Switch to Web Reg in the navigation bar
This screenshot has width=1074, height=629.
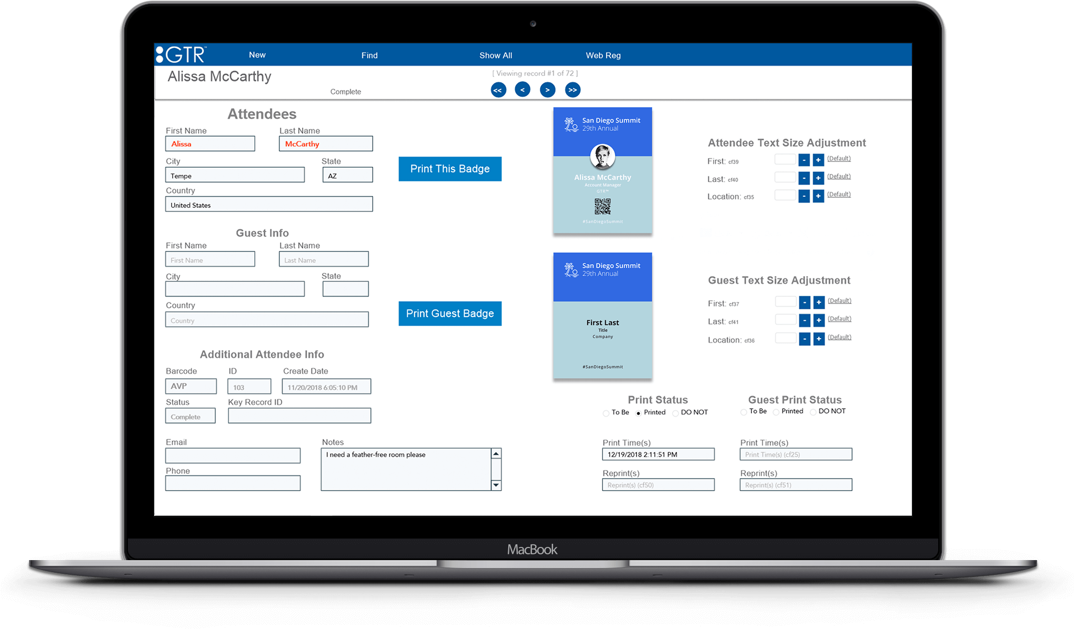tap(603, 55)
